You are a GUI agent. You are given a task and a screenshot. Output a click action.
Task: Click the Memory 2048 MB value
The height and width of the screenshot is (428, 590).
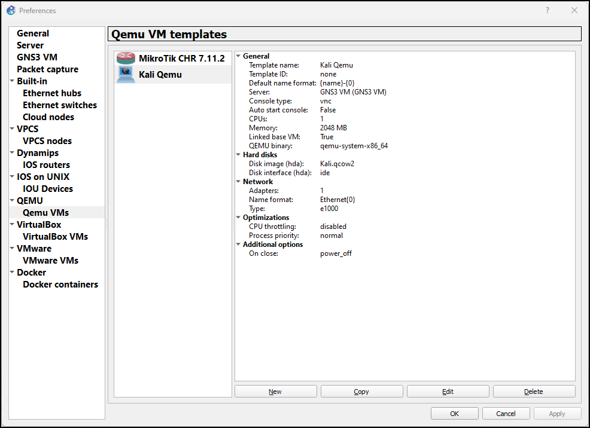333,128
